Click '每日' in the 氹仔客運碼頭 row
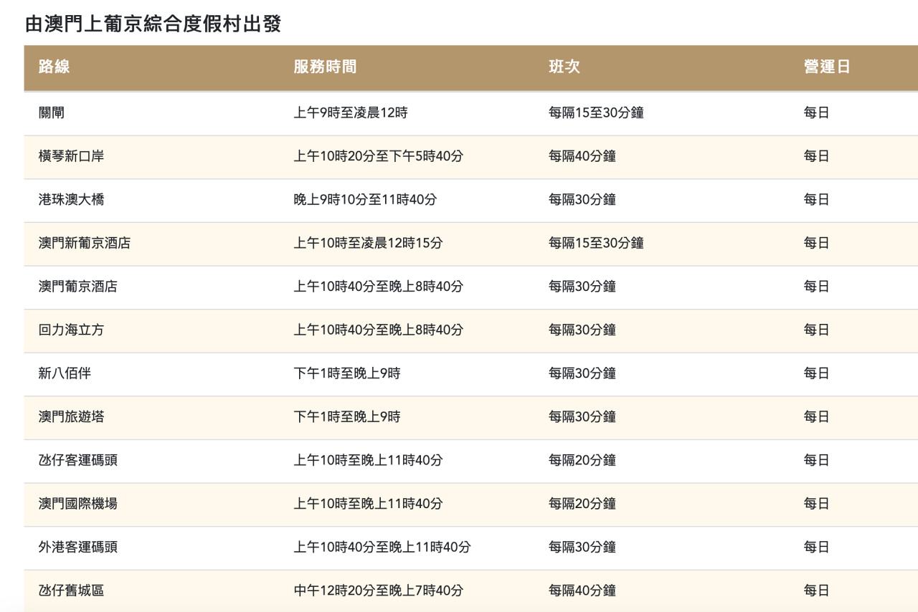Image resolution: width=918 pixels, height=612 pixels. (816, 460)
